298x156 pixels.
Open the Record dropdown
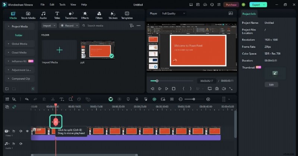click(69, 26)
